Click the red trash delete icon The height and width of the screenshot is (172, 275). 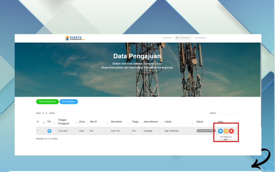pyautogui.click(x=231, y=131)
